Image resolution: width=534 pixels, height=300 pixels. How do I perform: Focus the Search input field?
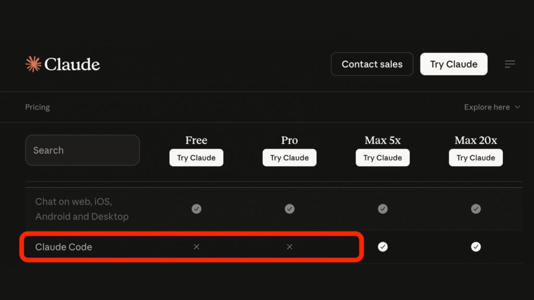click(x=82, y=150)
